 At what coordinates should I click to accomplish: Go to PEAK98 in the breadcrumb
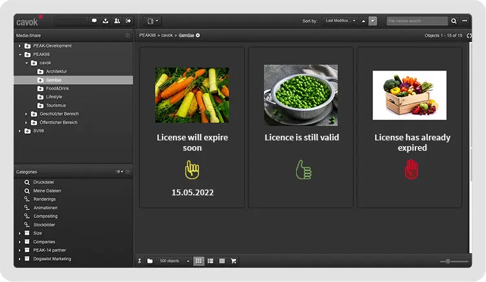click(147, 35)
